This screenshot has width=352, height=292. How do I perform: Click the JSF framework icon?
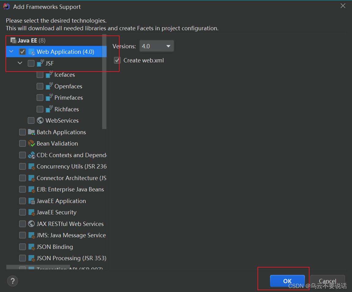point(40,63)
